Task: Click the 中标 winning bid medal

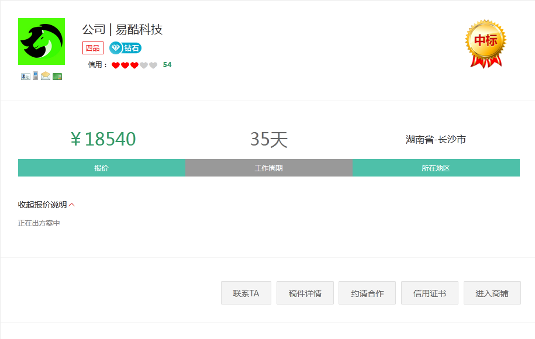Action: pos(485,43)
